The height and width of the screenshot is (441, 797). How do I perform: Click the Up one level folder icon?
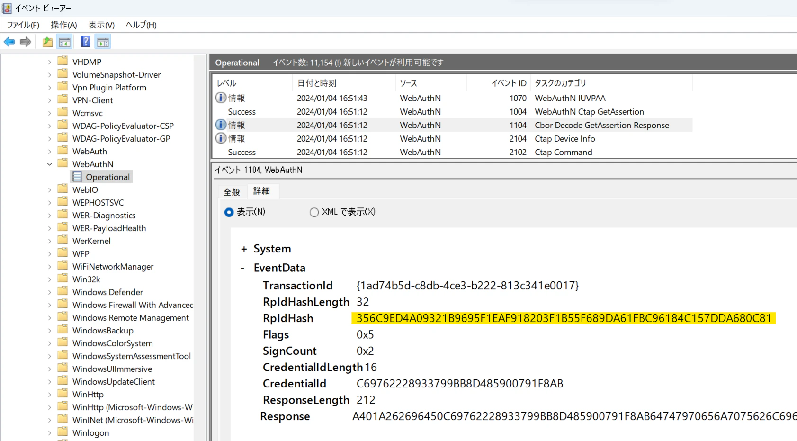click(x=47, y=42)
